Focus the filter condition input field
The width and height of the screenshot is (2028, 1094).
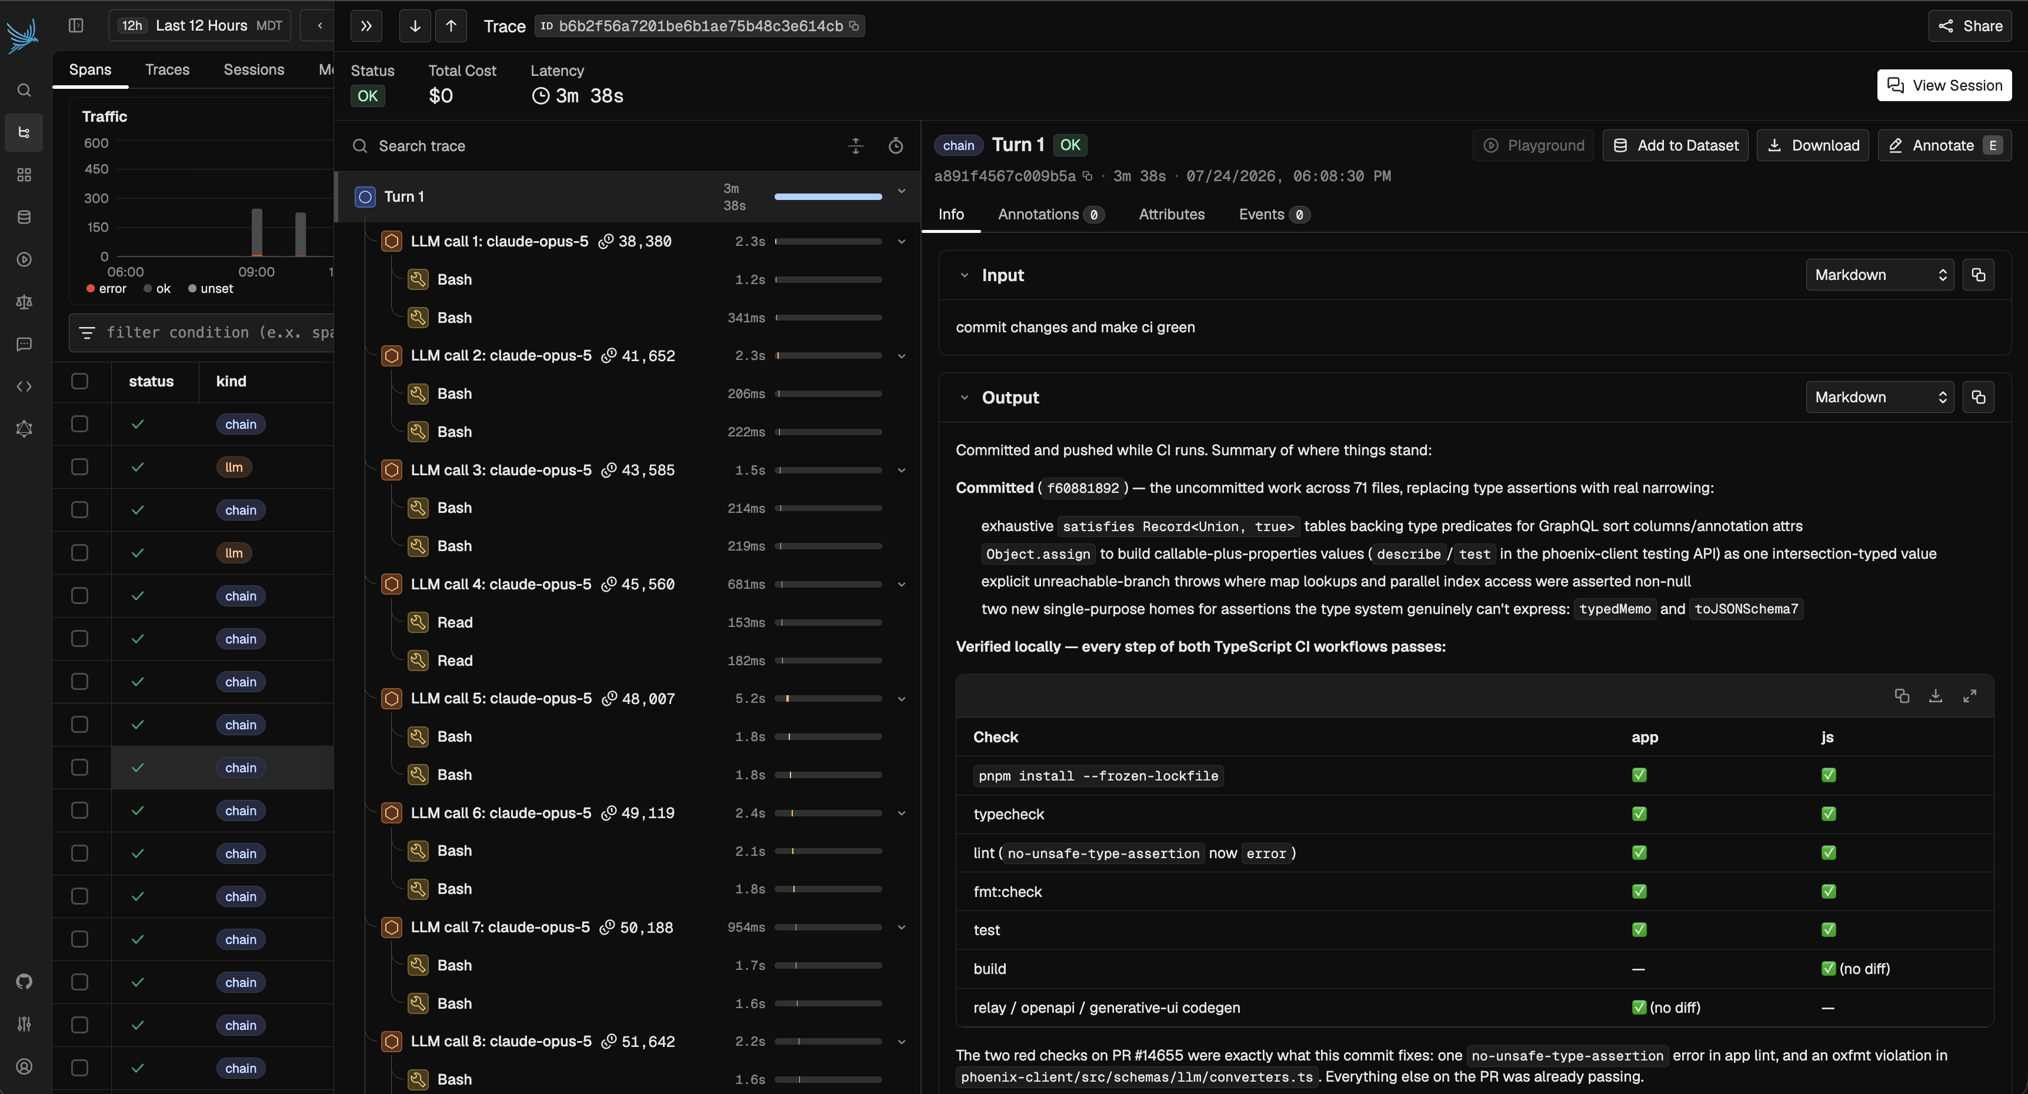[219, 333]
